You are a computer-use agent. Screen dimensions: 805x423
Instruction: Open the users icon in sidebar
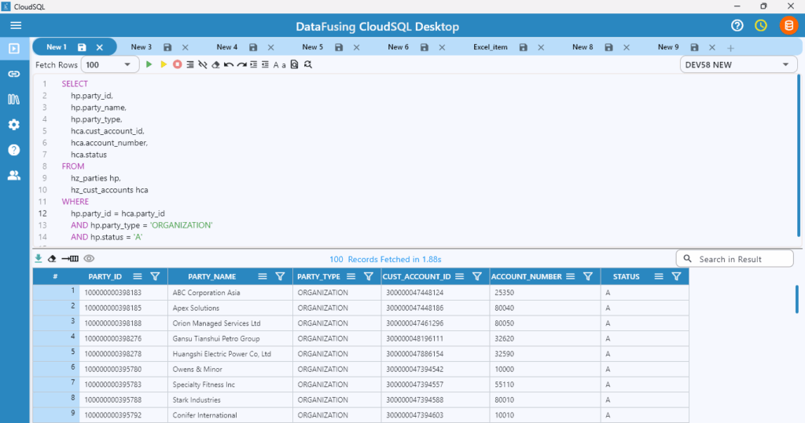pyautogui.click(x=14, y=175)
